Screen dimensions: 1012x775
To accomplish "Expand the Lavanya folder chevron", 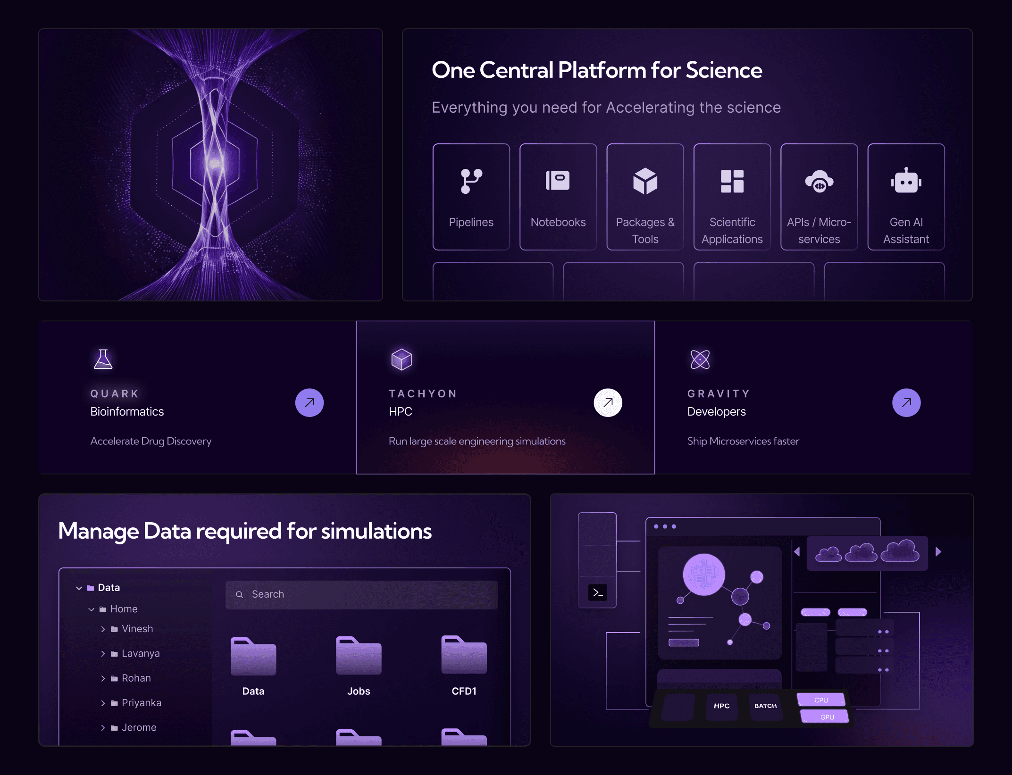I will 103,654.
